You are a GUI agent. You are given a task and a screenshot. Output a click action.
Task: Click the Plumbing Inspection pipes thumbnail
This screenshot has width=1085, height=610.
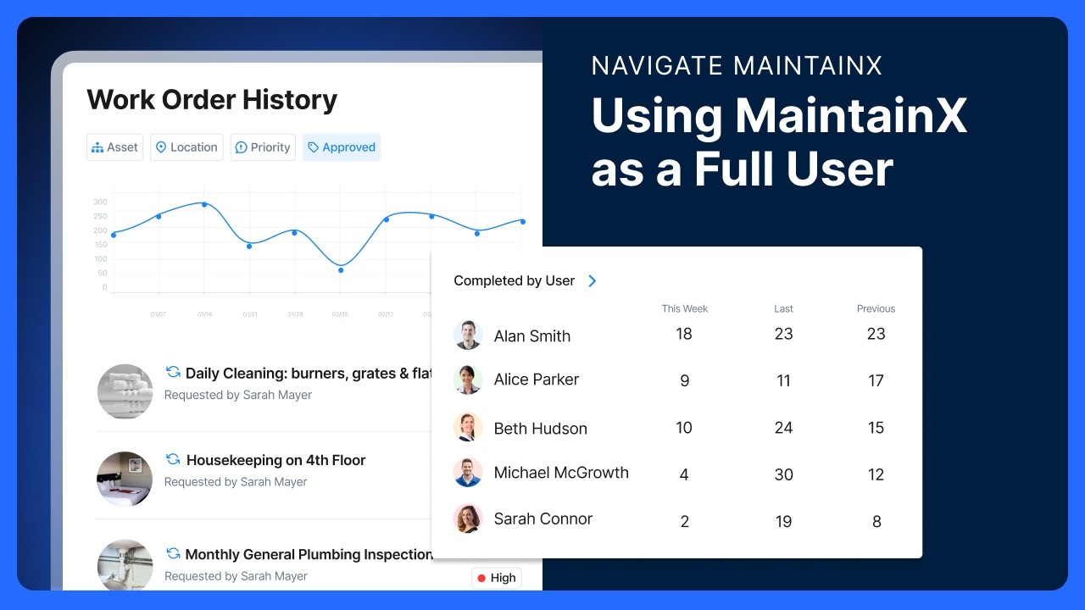[125, 566]
